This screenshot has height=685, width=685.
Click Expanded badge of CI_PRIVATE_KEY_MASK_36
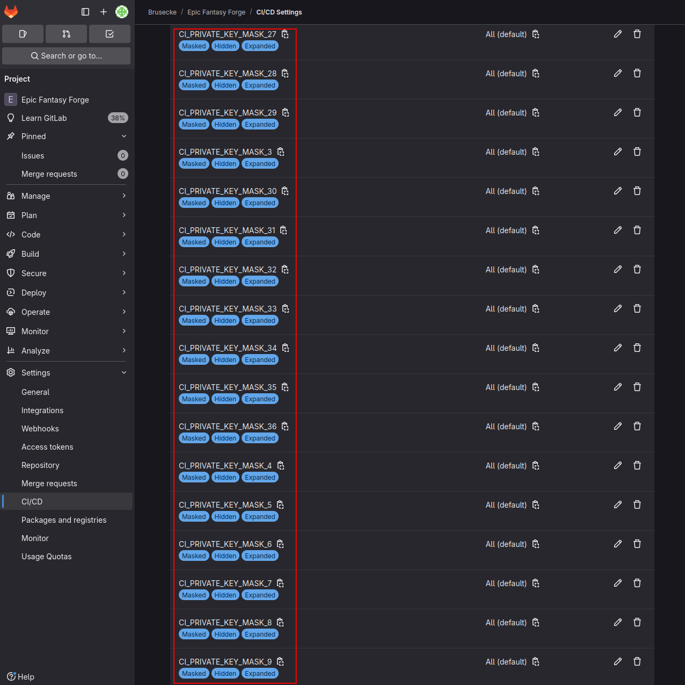point(260,438)
